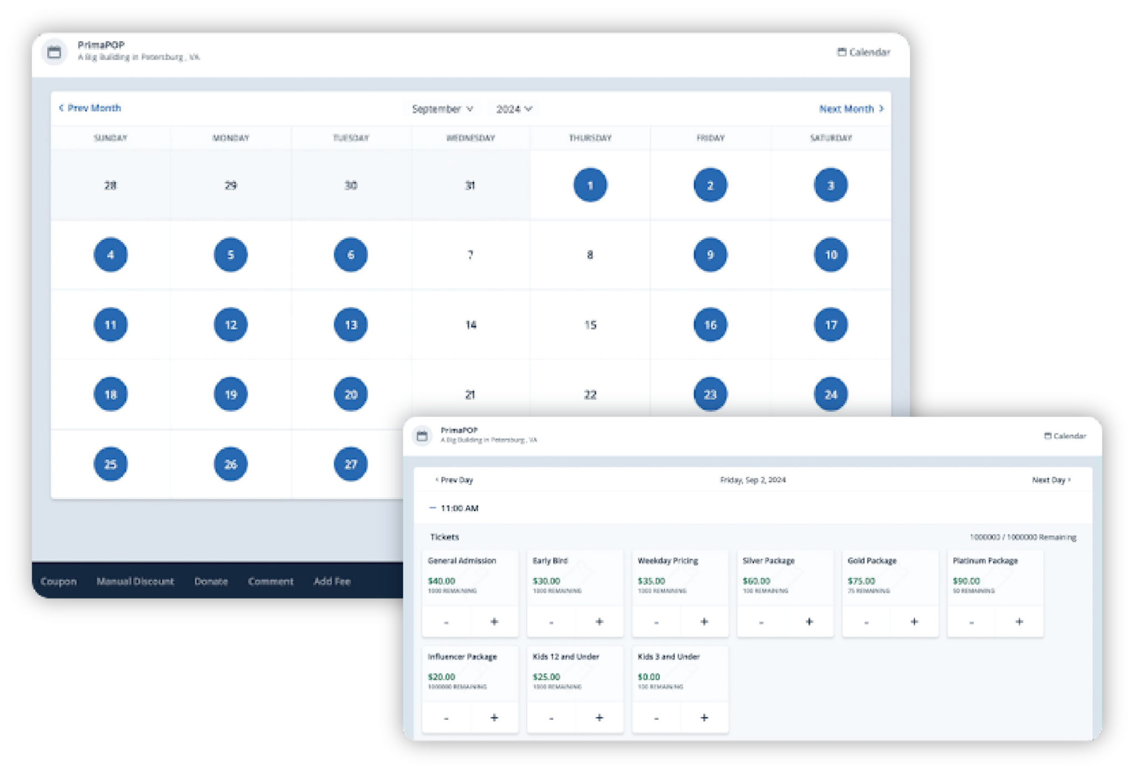
Task: Increase Early Bird ticket quantity
Action: 599,621
